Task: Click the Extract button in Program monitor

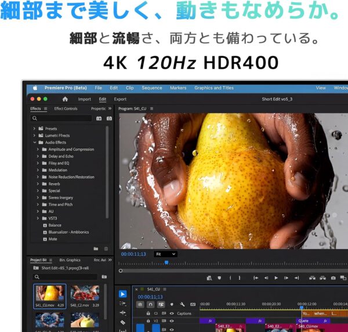Action: pos(322,278)
